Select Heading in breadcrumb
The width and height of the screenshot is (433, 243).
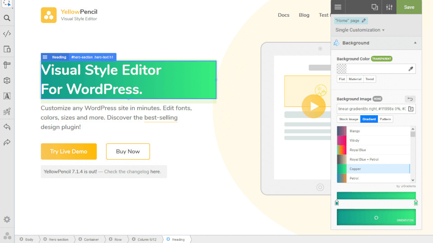175,239
